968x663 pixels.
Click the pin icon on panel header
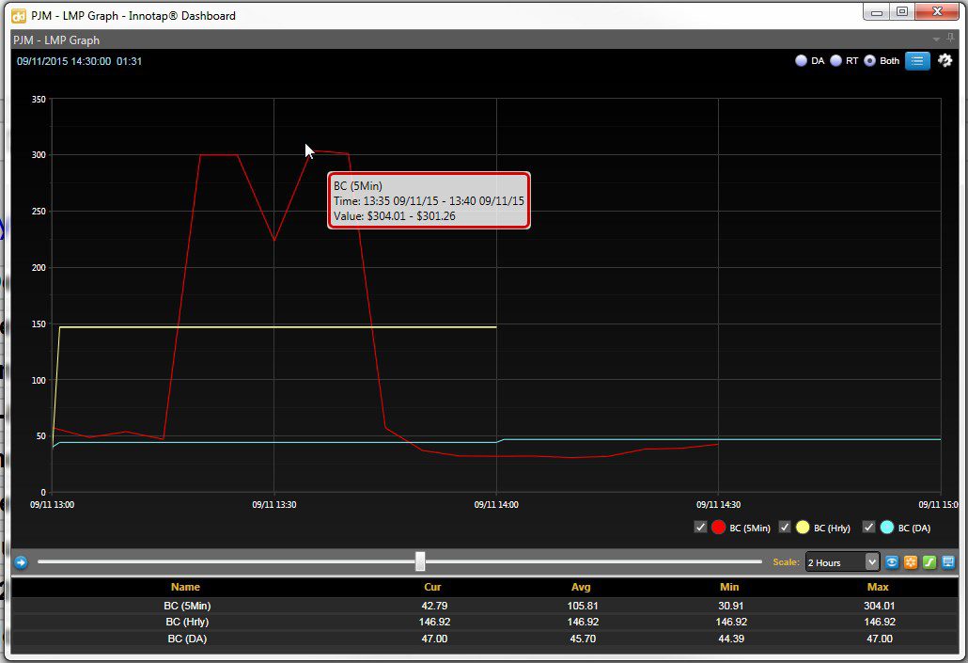[951, 39]
